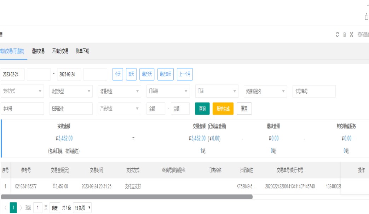The width and height of the screenshot is (369, 214).
Task: Click the share icon at the top right
Action: 367,17
